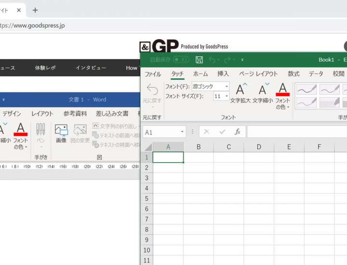This screenshot has height=265, width=347.
Task: Select first pen style in bottom row of Excel gallery
Action: (307, 103)
